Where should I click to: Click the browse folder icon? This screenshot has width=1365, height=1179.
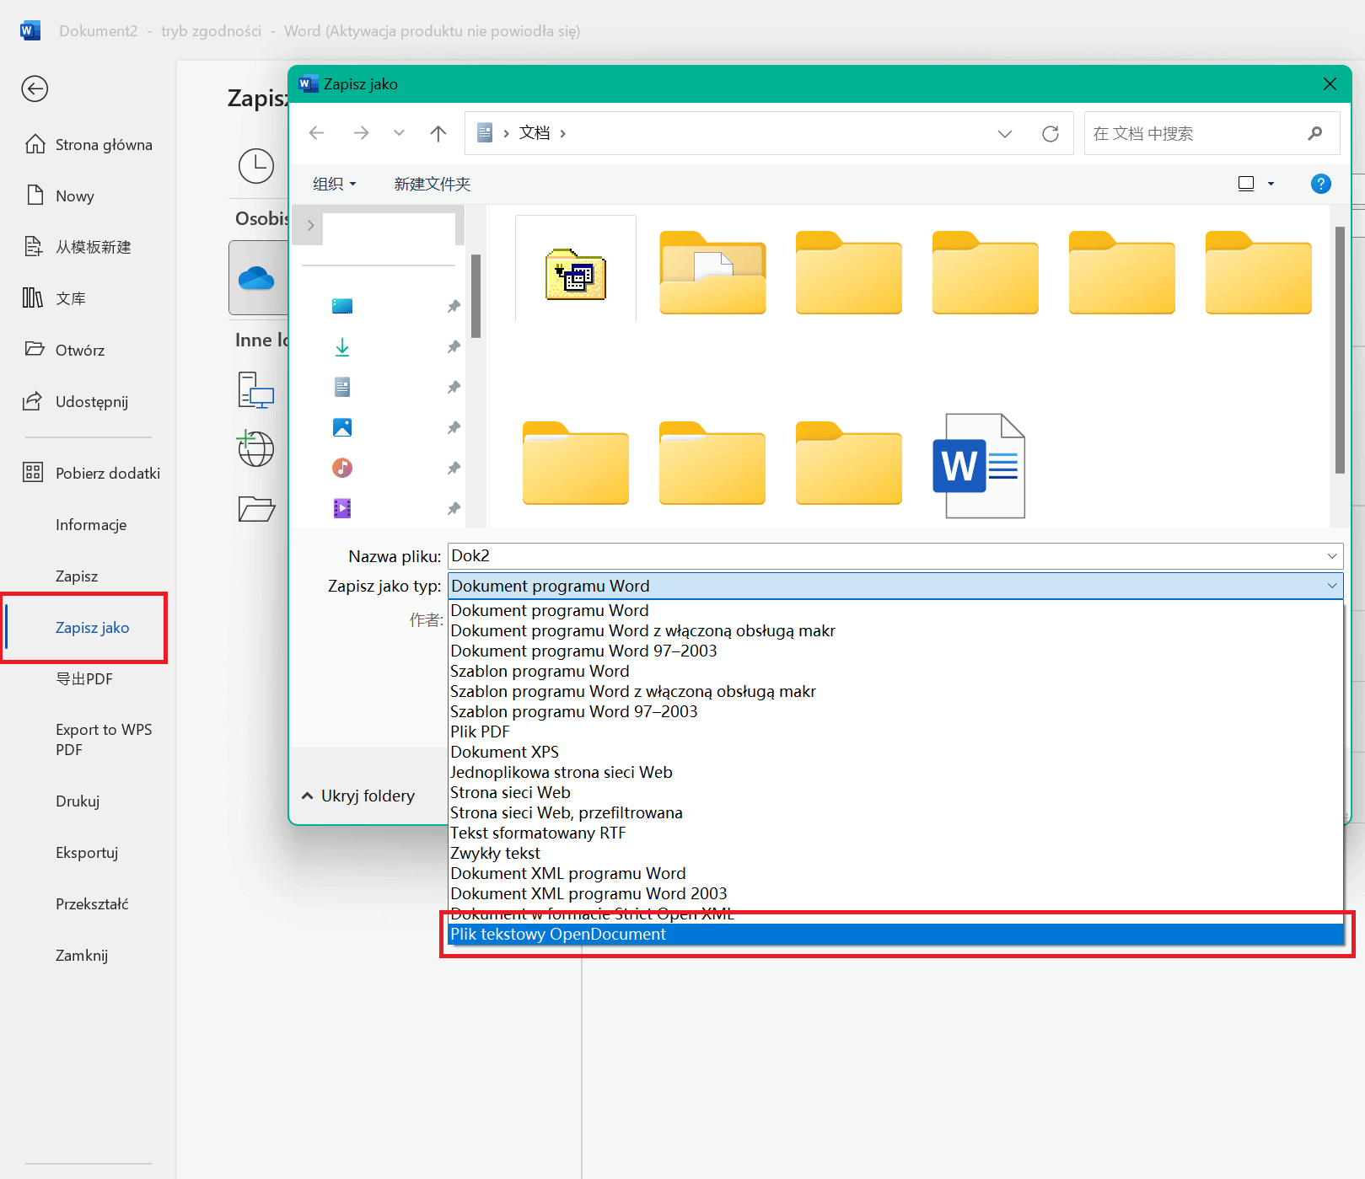(x=256, y=508)
